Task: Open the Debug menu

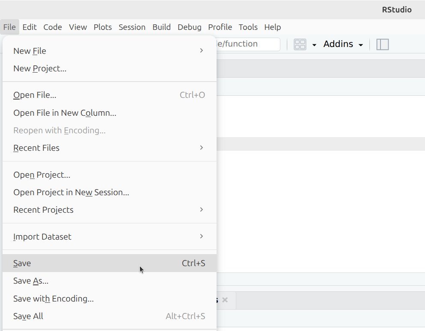Action: pyautogui.click(x=190, y=27)
